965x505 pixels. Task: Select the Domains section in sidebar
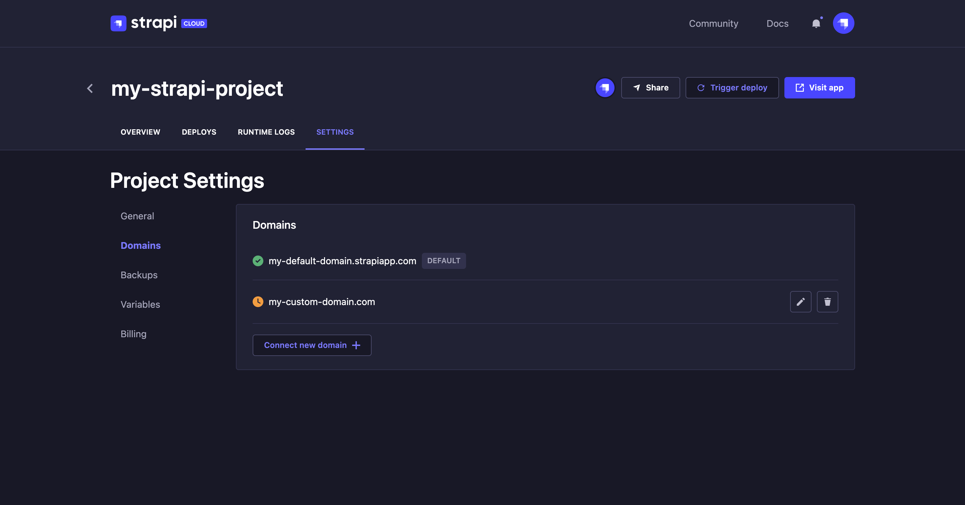[x=140, y=245]
